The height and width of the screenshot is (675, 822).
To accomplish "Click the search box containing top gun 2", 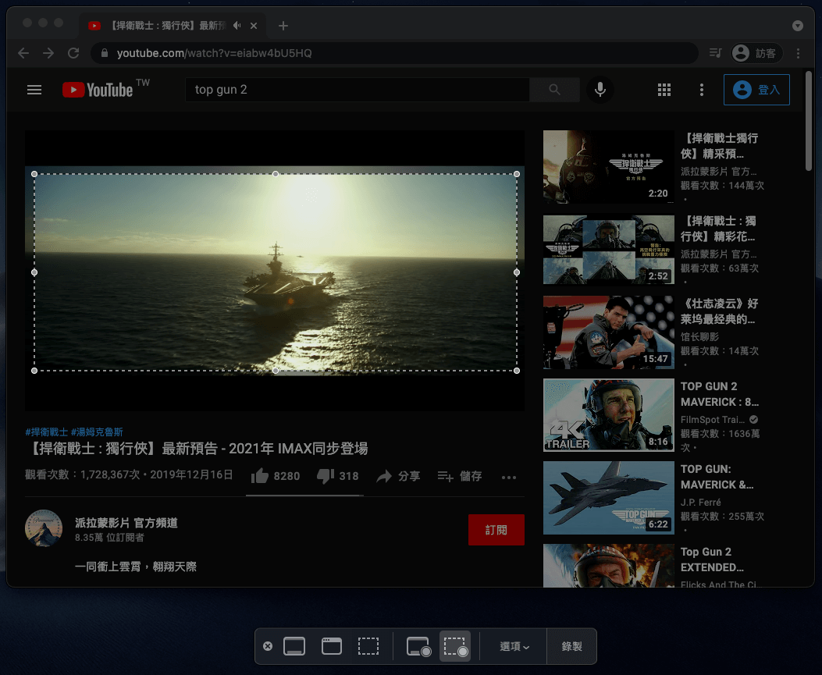I will pos(357,90).
